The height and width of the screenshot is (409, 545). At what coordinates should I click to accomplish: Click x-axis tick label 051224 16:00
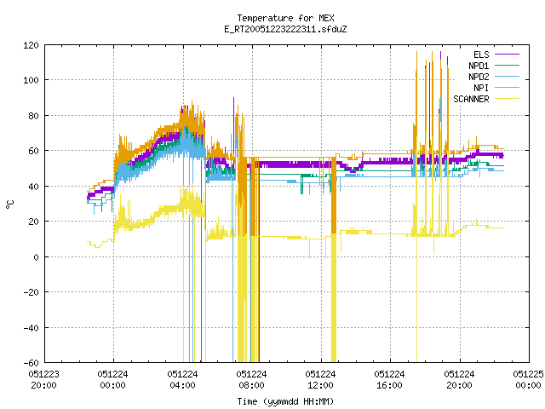pos(390,380)
